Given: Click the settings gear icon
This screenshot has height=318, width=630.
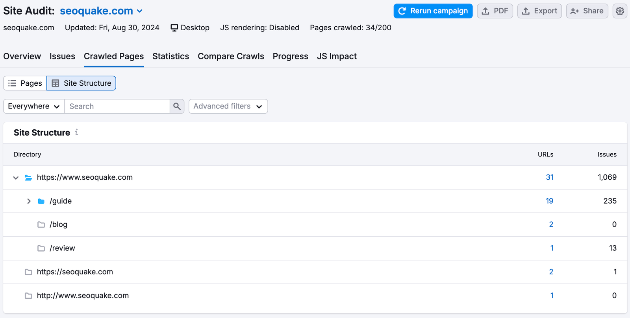Looking at the screenshot, I should 620,11.
